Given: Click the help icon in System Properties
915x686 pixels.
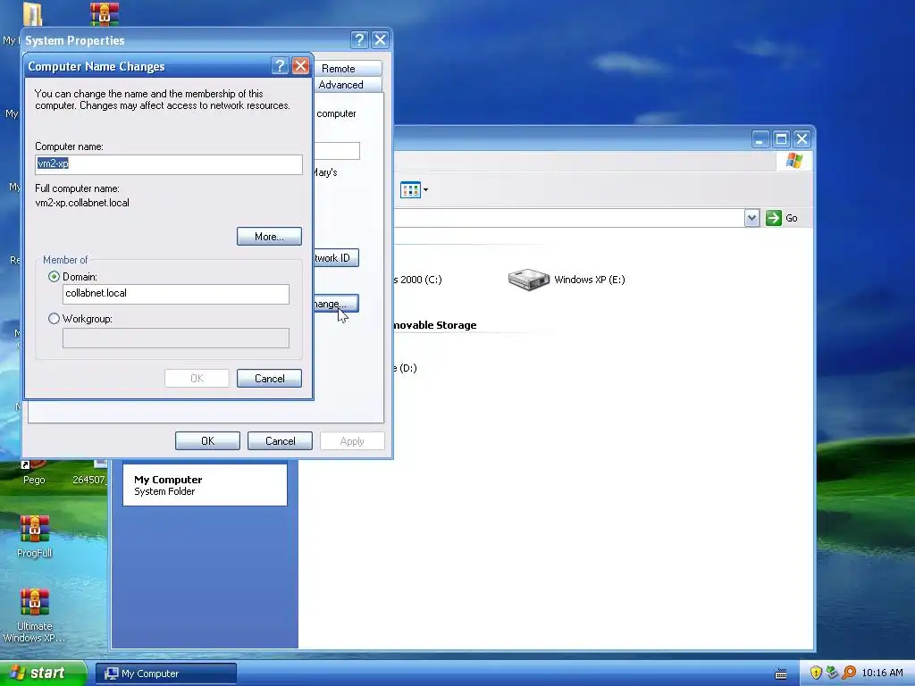Looking at the screenshot, I should pos(359,39).
